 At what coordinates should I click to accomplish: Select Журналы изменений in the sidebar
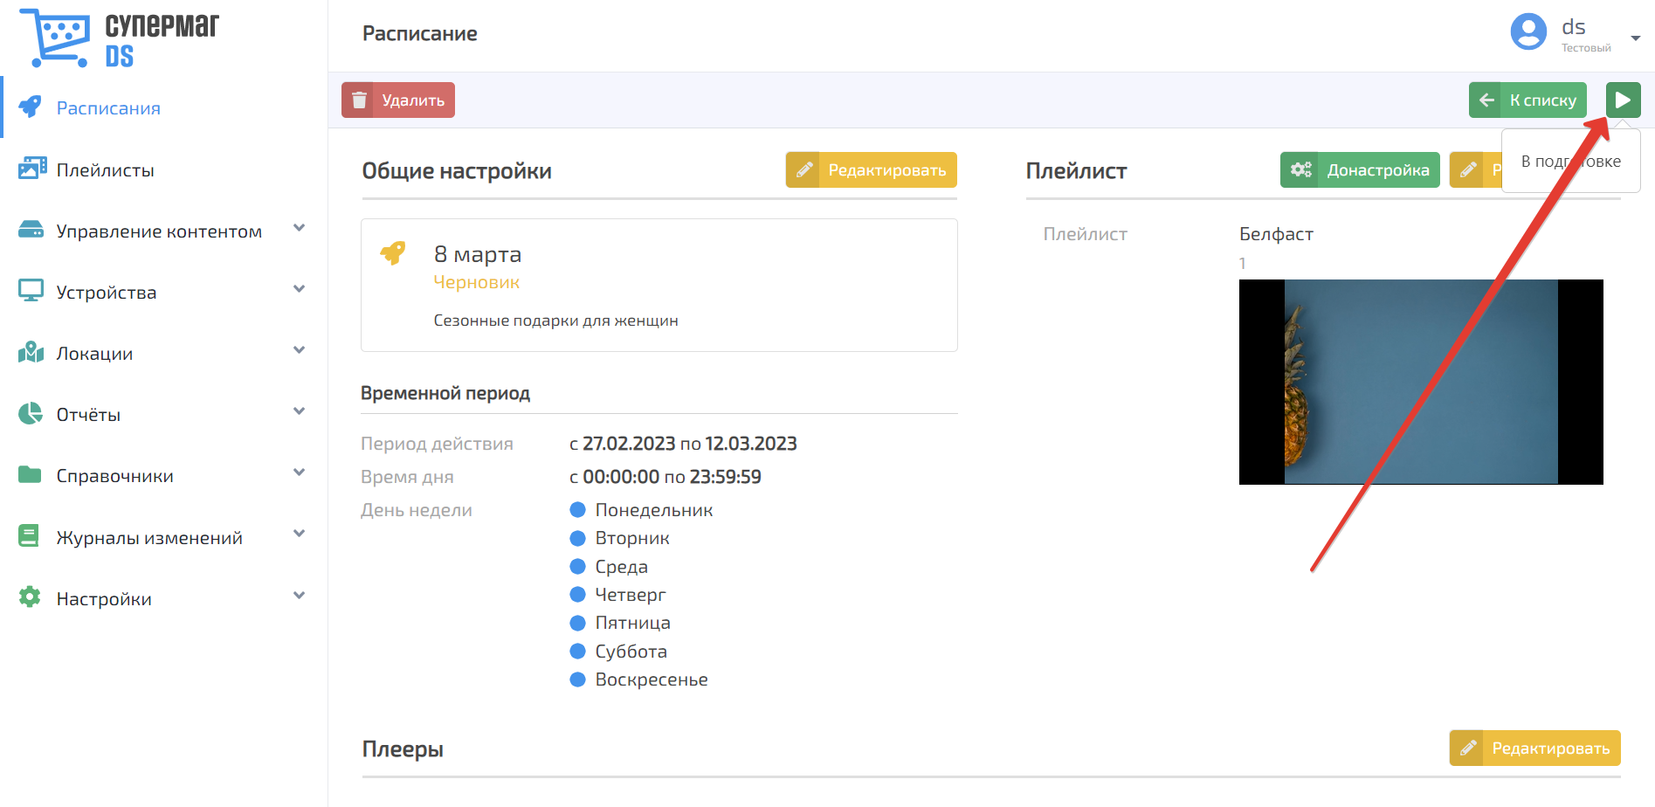pos(149,538)
